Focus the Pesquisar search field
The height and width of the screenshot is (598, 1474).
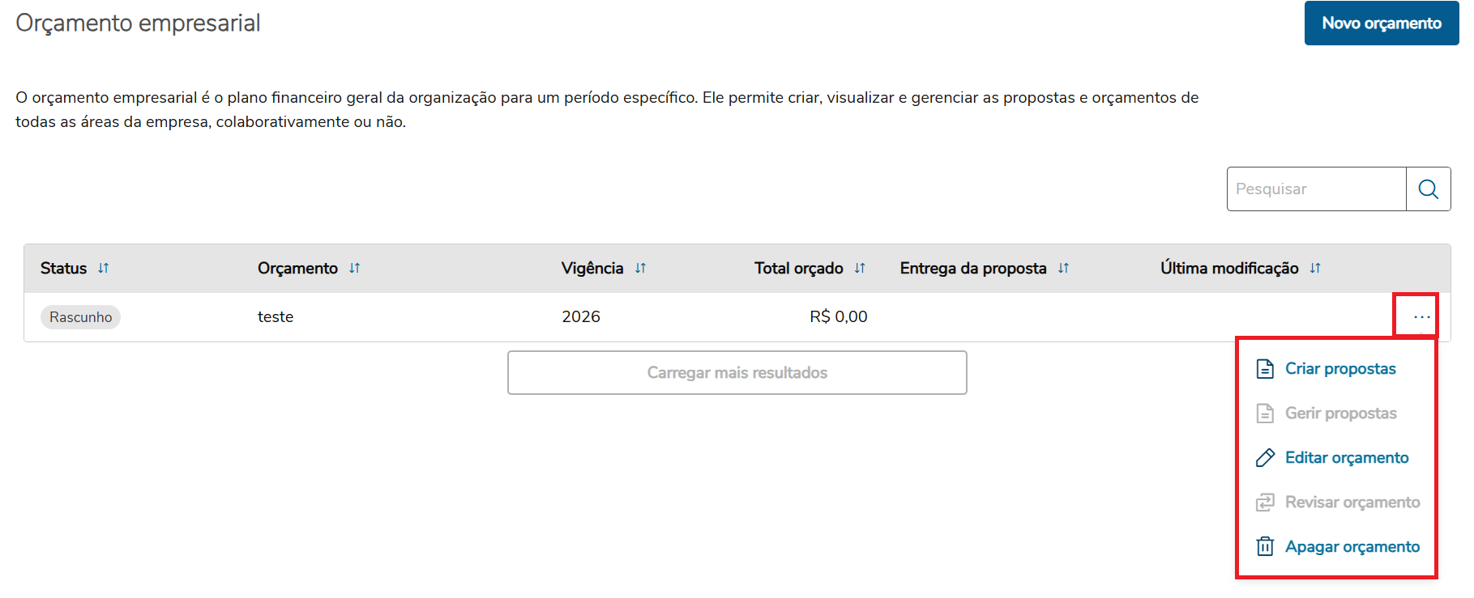(x=1316, y=189)
